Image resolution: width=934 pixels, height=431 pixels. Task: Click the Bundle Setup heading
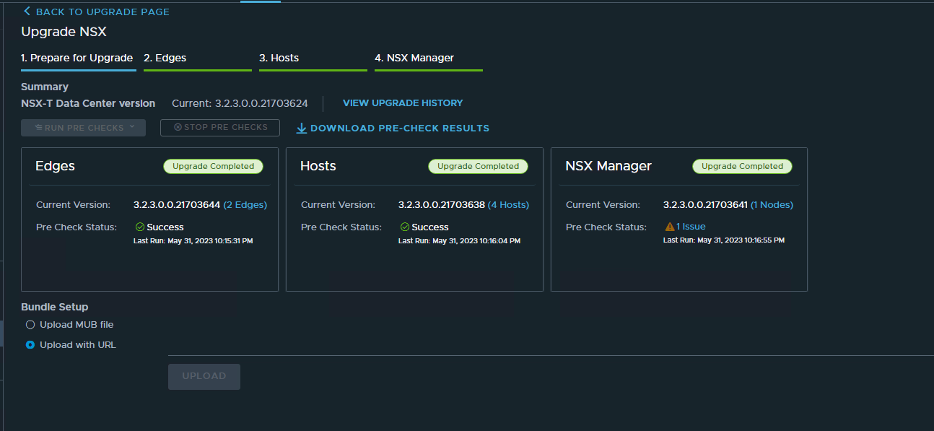point(55,307)
